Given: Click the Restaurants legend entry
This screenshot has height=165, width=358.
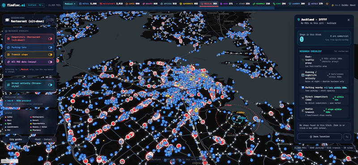Looking at the screenshot, I should coord(37,117).
